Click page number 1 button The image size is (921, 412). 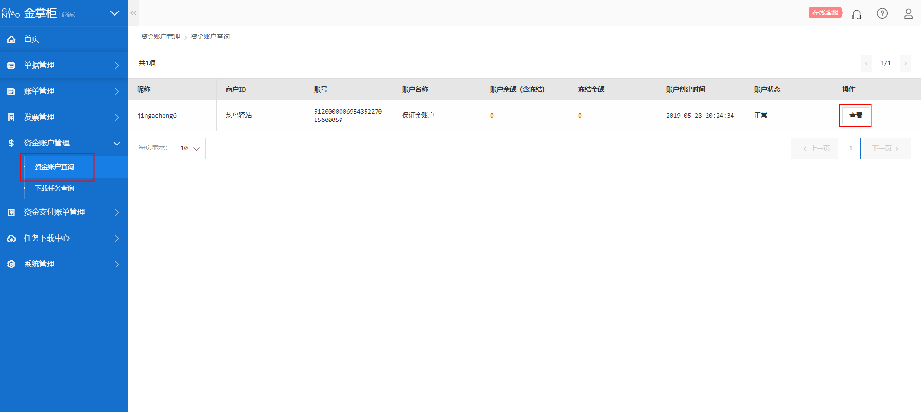(x=851, y=148)
